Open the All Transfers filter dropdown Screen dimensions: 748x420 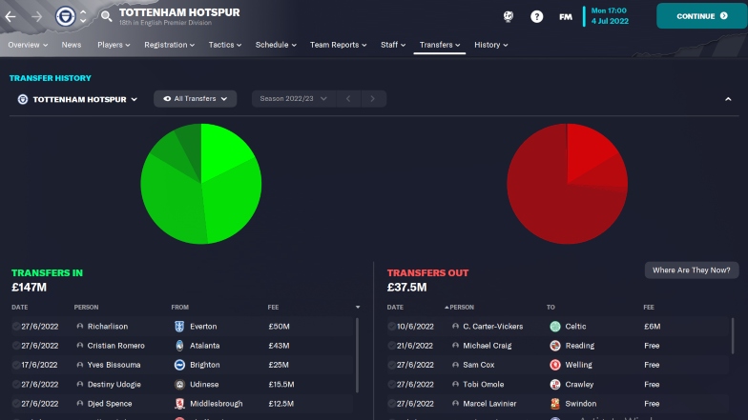click(x=195, y=99)
